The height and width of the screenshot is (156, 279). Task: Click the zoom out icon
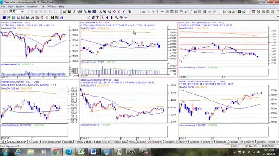109,12
